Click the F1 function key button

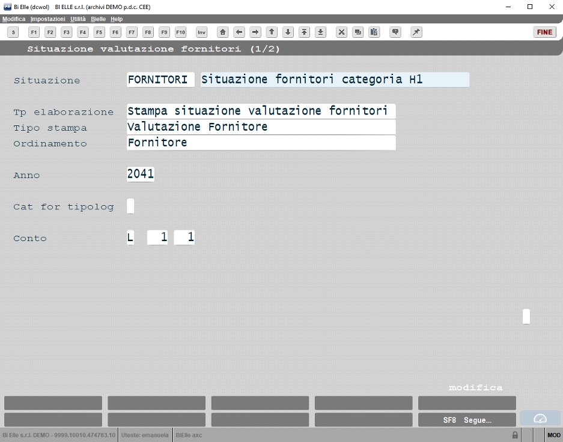pos(34,32)
